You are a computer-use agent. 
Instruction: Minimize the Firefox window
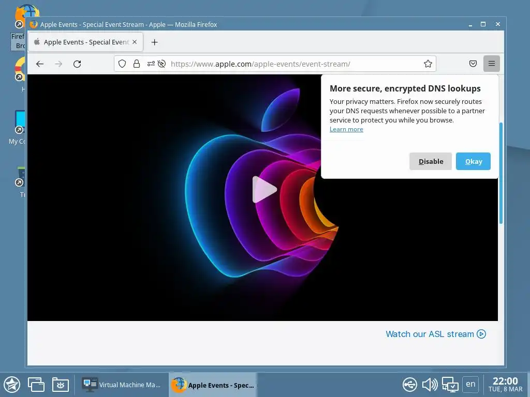point(470,24)
